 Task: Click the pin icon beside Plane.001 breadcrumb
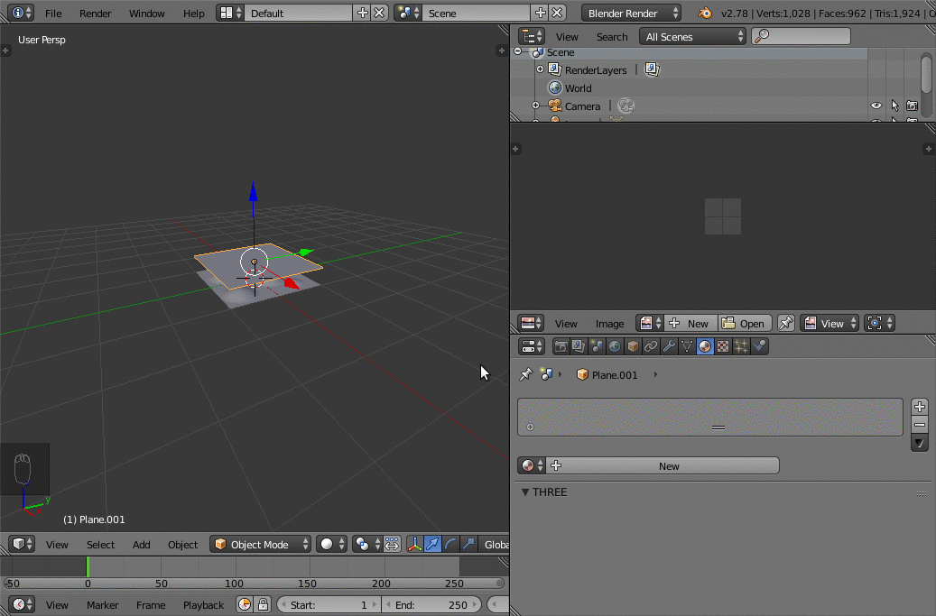(525, 374)
